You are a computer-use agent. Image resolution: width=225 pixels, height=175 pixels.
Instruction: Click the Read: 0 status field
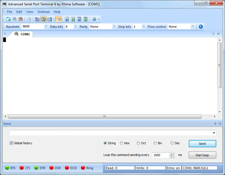[x=120, y=168]
